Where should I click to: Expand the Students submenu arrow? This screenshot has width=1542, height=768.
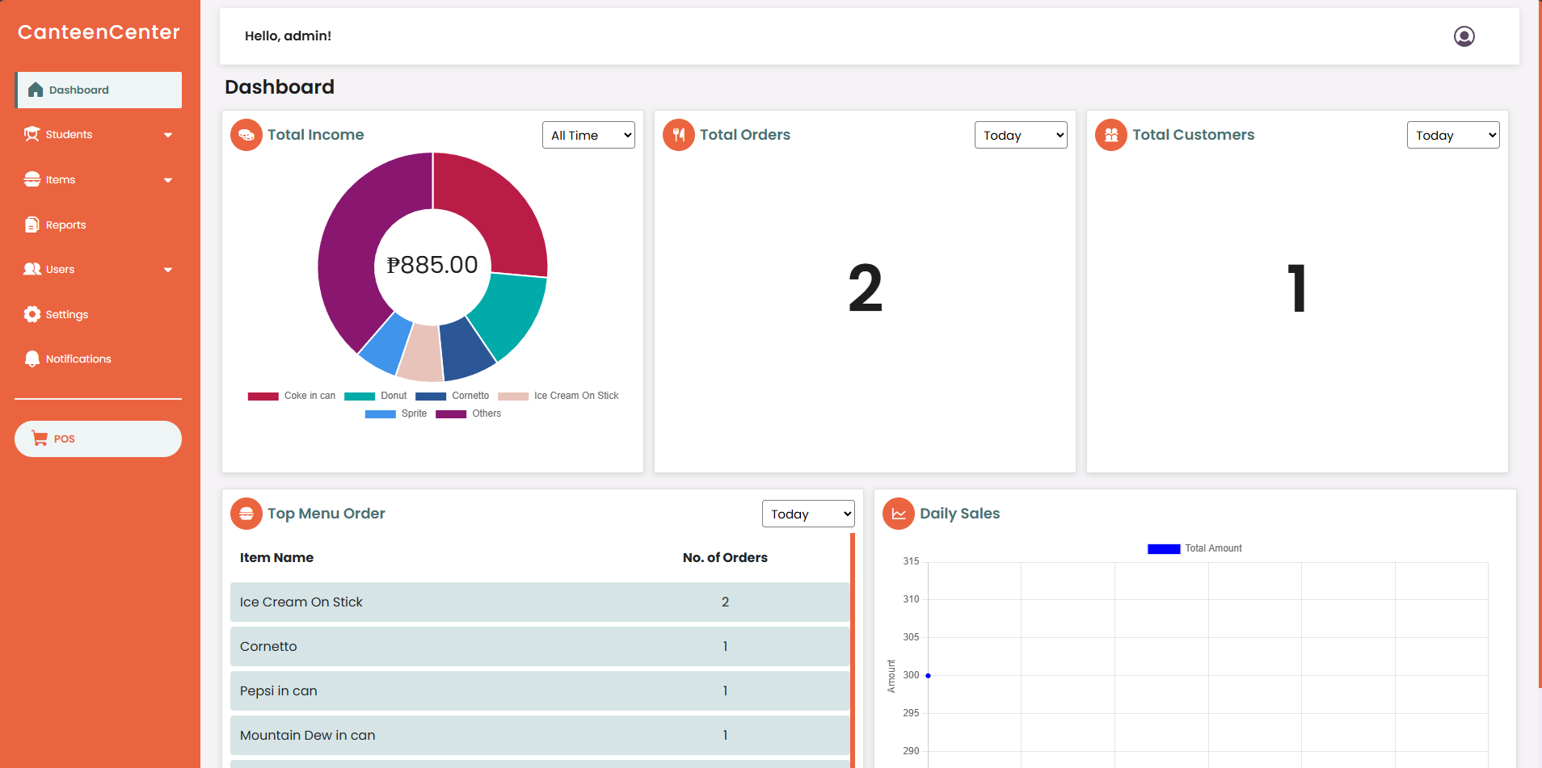pos(168,135)
